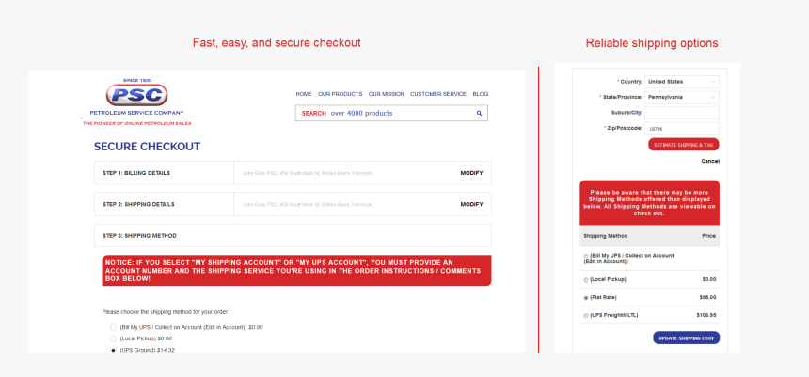Image resolution: width=809 pixels, height=377 pixels.
Task: Select Local Pickup estimator radio button
Action: pos(586,280)
